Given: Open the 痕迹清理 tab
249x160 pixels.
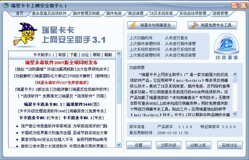Looking at the screenshot, I should pyautogui.click(x=136, y=13).
